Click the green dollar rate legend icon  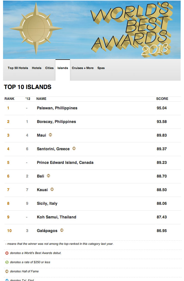[7, 262]
